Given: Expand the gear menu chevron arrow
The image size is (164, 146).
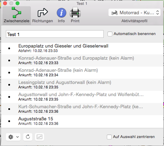Looking at the screenshot, I should 17,137.
